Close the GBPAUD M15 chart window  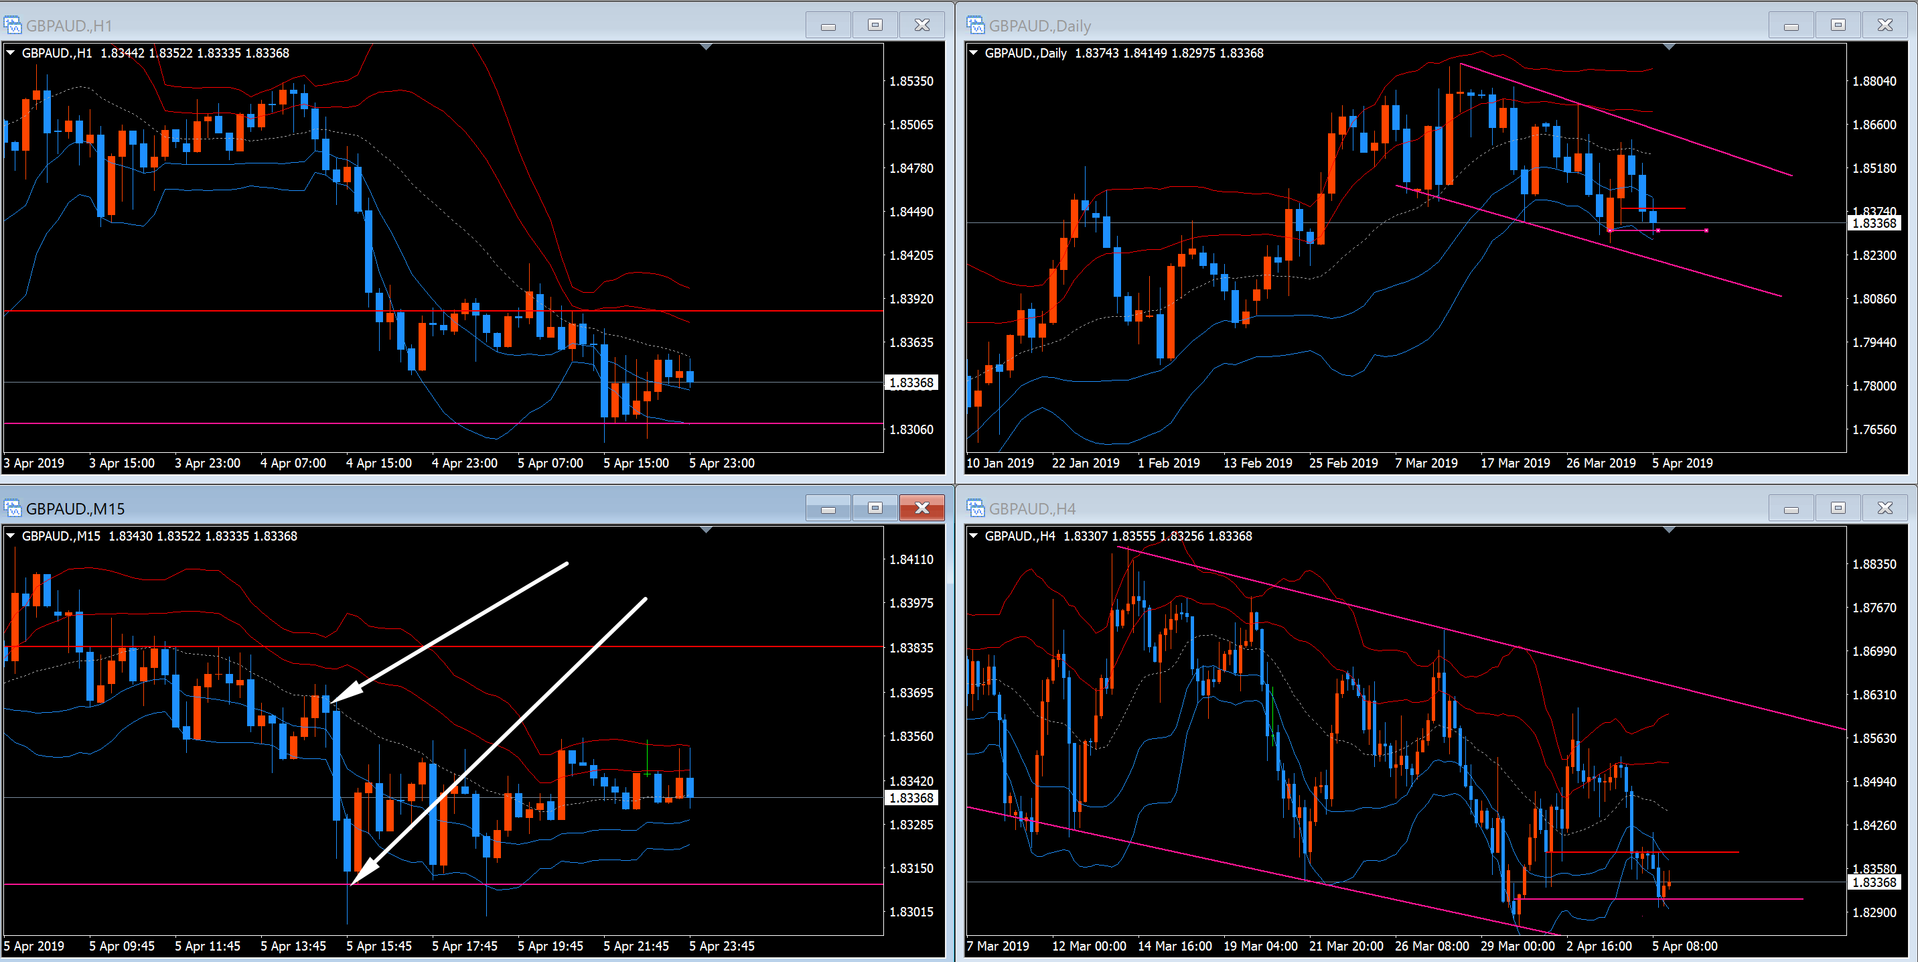pos(921,508)
